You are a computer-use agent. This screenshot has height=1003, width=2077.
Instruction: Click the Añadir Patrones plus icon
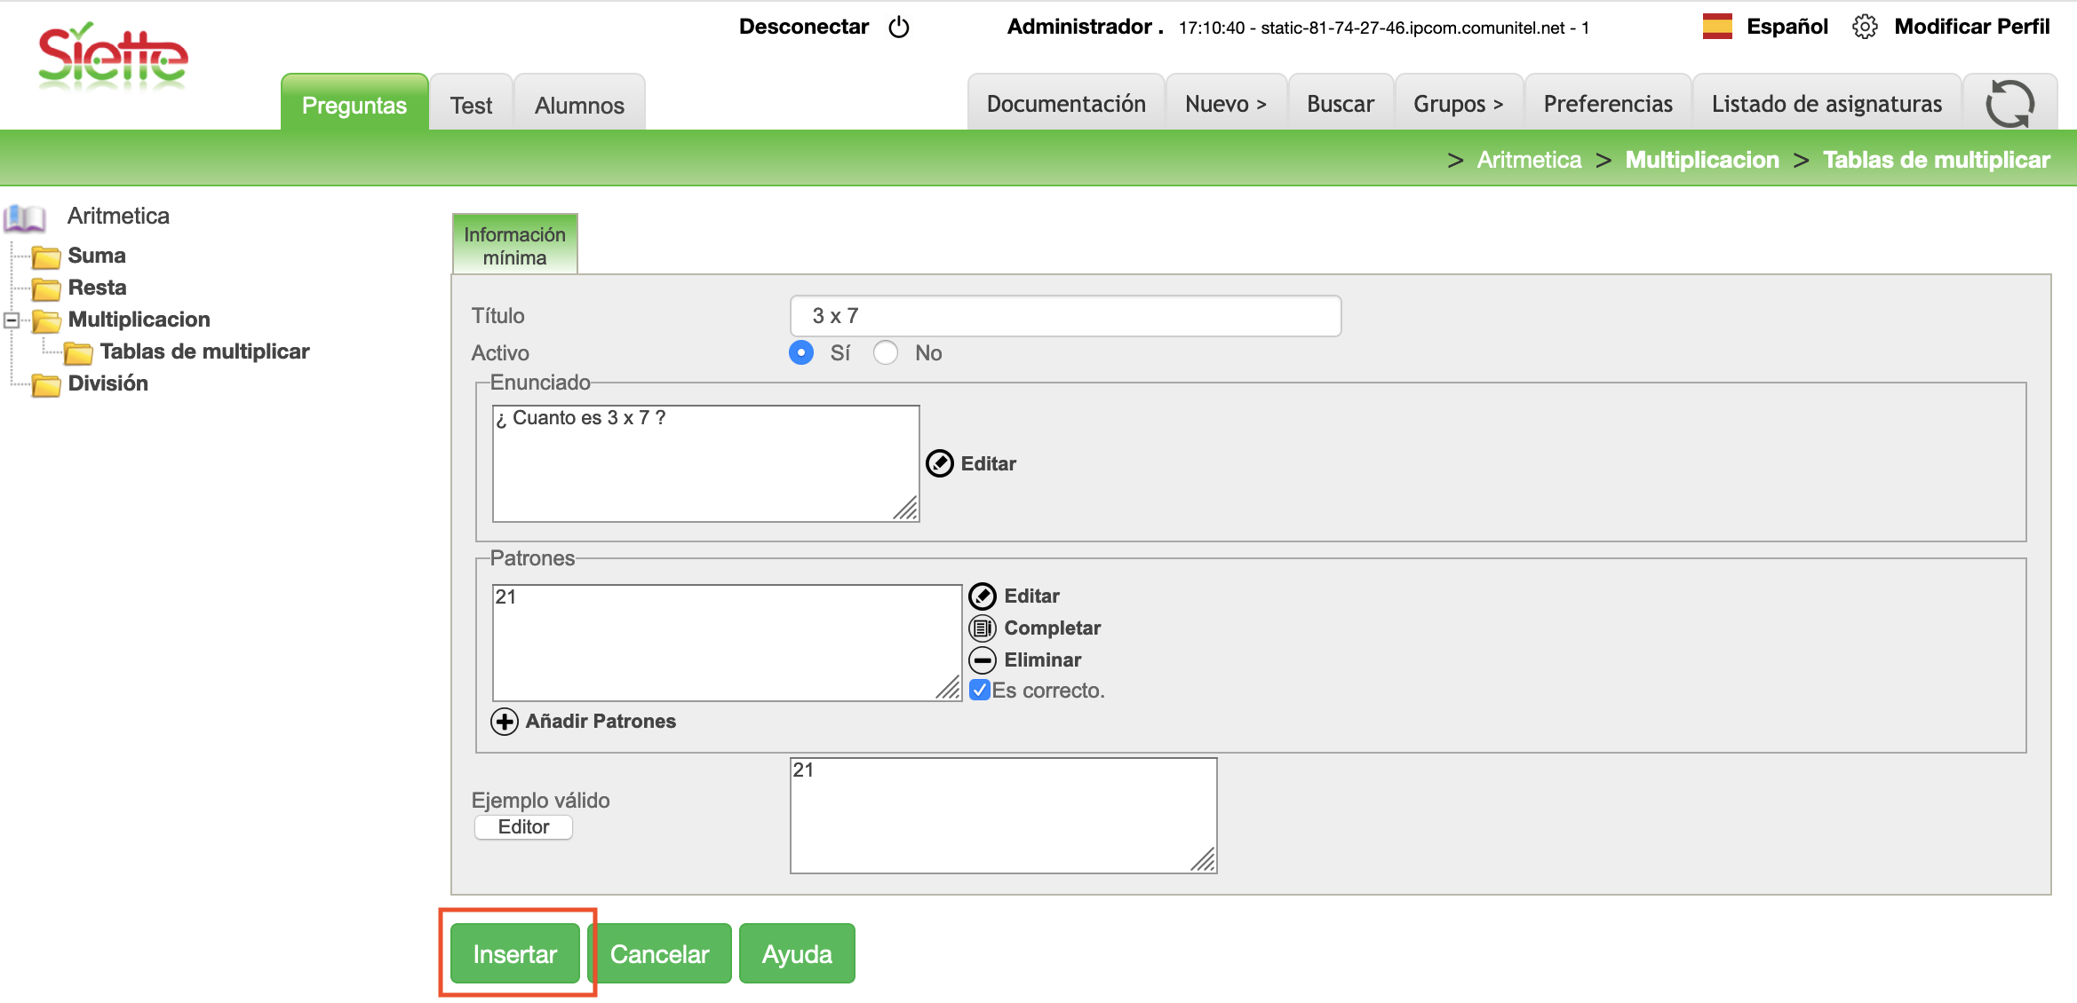[505, 721]
